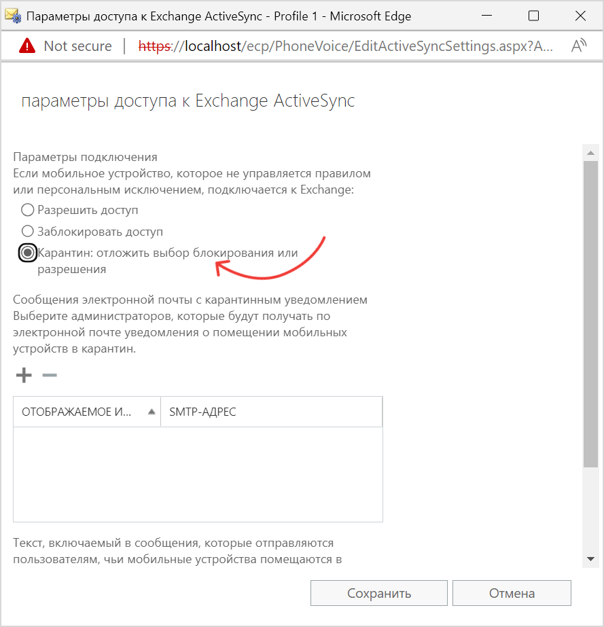The width and height of the screenshot is (604, 627).
Task: Click the empty administrators list area
Action: tap(198, 474)
